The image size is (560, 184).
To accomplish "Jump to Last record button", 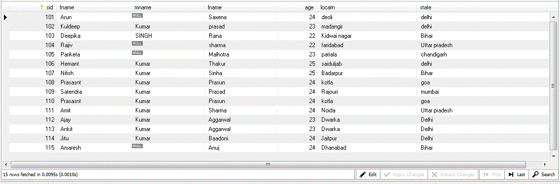I will 517,175.
